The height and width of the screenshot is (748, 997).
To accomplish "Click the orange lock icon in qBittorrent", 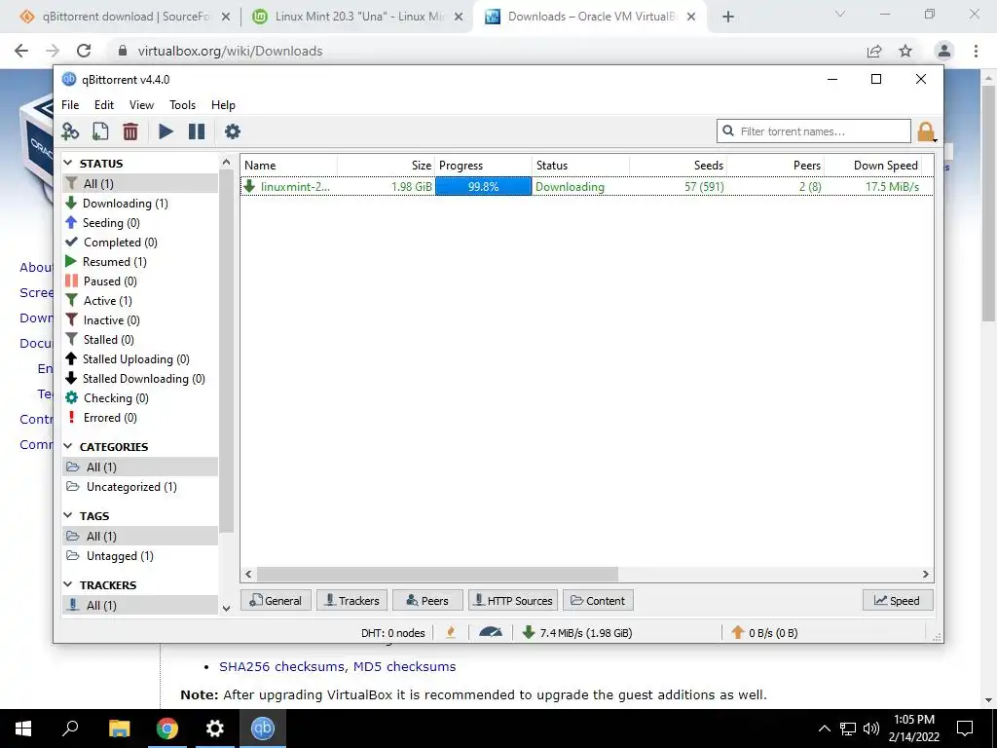I will (x=926, y=131).
